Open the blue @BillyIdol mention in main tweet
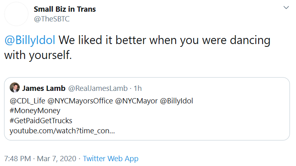Image resolution: width=296 pixels, height=166 pixels. tap(31, 41)
